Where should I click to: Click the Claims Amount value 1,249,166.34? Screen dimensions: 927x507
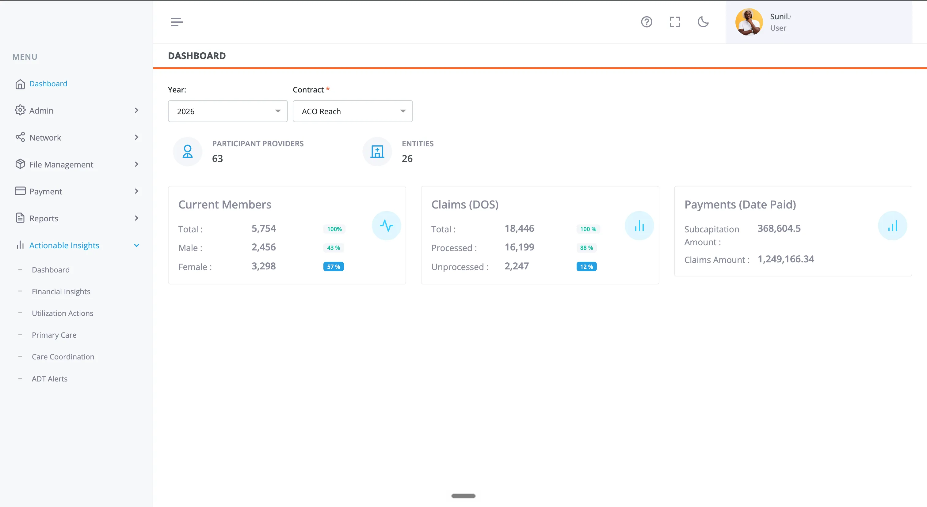[x=786, y=259]
